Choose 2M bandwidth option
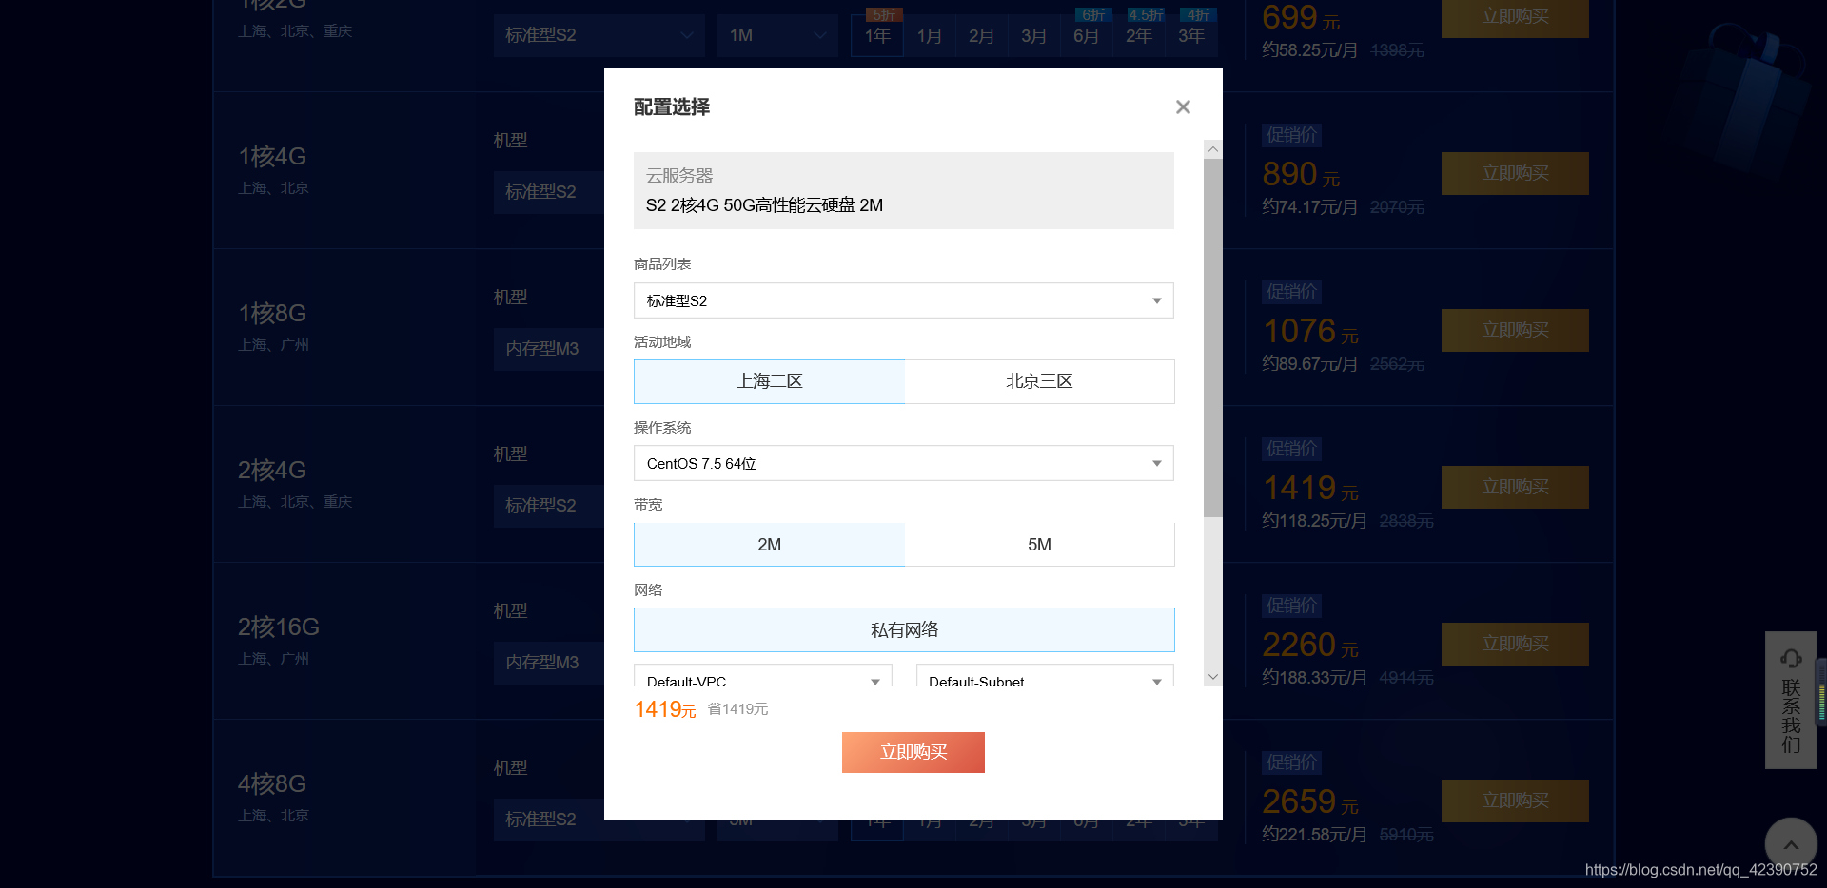Screen dimensions: 1827x888 [769, 545]
